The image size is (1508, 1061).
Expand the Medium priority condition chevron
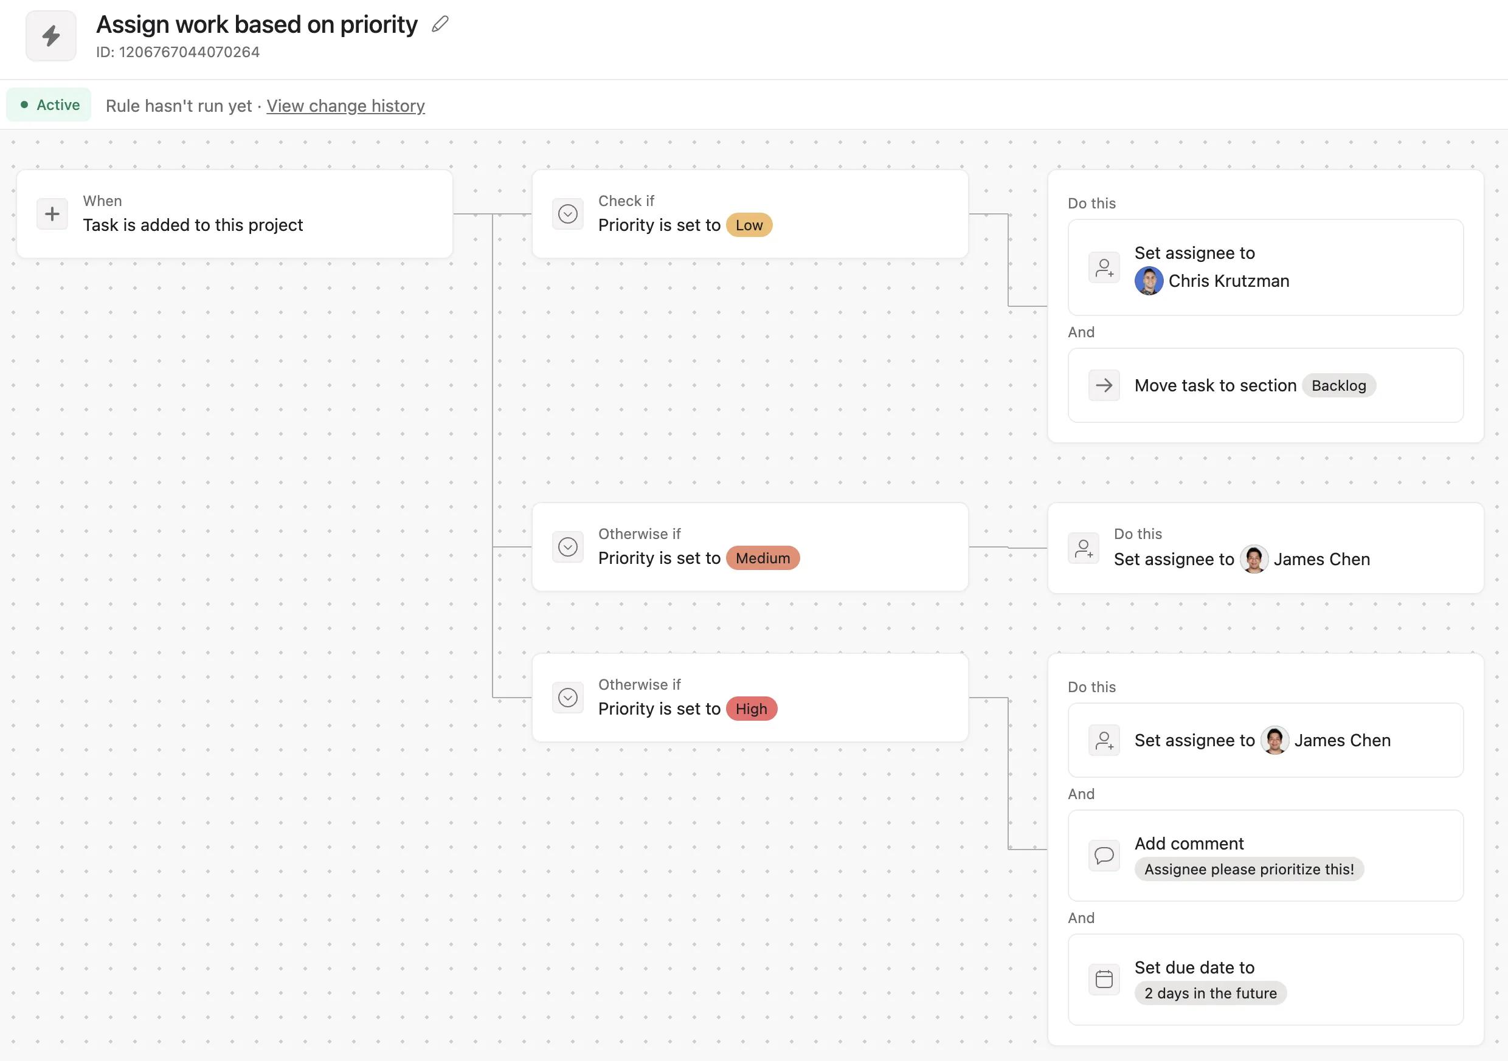[567, 547]
